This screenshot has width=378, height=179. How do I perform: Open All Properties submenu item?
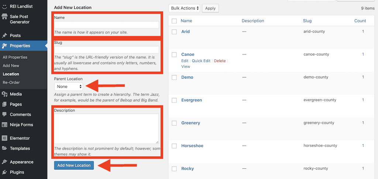click(x=15, y=57)
